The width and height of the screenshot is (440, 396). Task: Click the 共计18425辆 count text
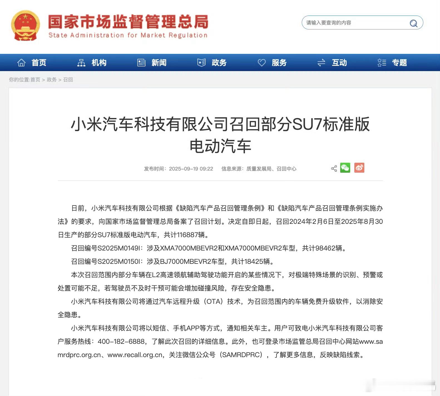[251, 262]
